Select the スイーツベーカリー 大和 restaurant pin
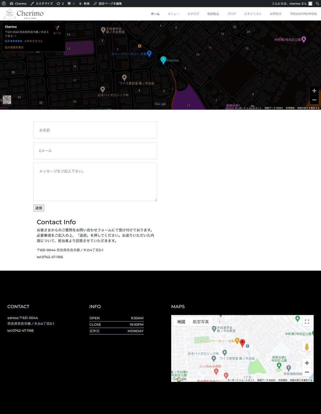The height and width of the screenshot is (414, 321). [149, 53]
